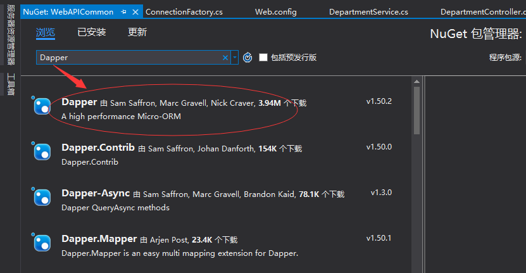The width and height of the screenshot is (526, 273).
Task: Click the 3.94M download count
Action: point(270,103)
